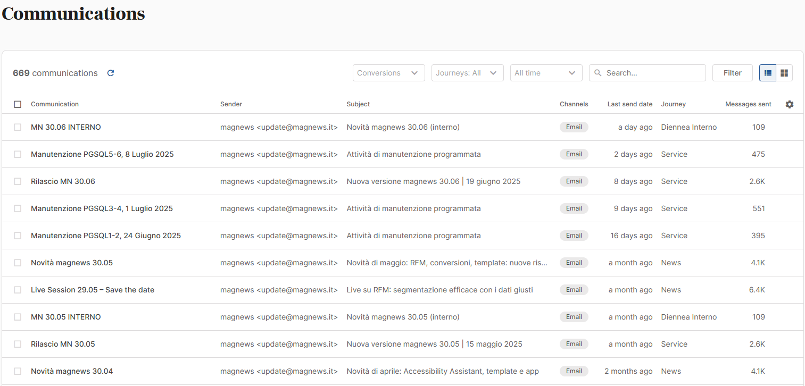Tick the Rilascio MN 30.06 checkbox
This screenshot has width=805, height=386.
[18, 181]
